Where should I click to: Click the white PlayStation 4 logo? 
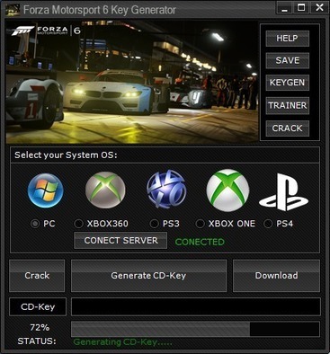(x=283, y=191)
